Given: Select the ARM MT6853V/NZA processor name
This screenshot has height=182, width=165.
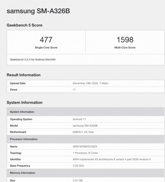Looking at the screenshot, I should [85, 146].
